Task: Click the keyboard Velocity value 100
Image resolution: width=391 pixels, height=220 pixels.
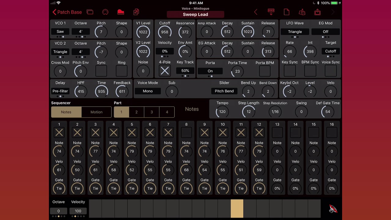Action: tap(78, 211)
